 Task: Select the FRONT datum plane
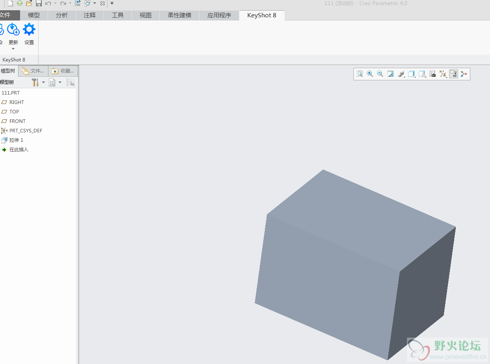click(17, 121)
